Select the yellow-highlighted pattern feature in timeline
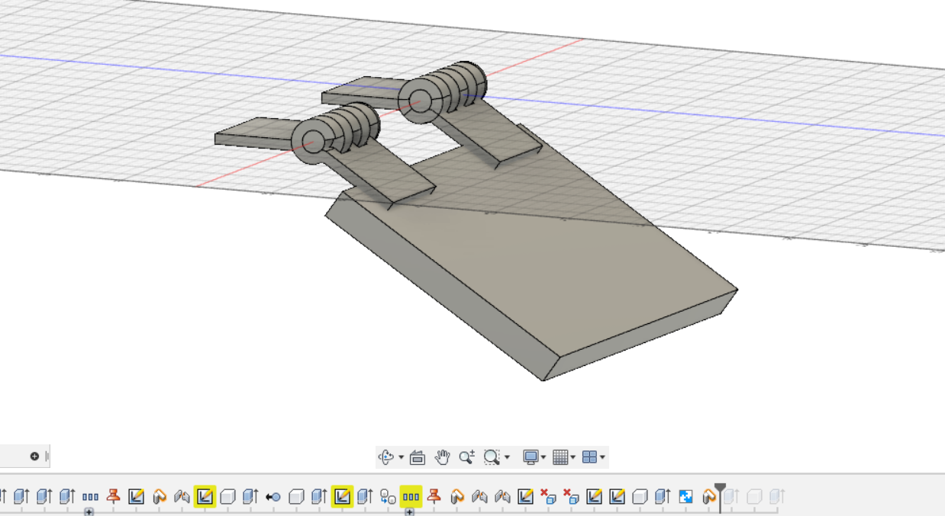The width and height of the screenshot is (945, 516). point(411,497)
